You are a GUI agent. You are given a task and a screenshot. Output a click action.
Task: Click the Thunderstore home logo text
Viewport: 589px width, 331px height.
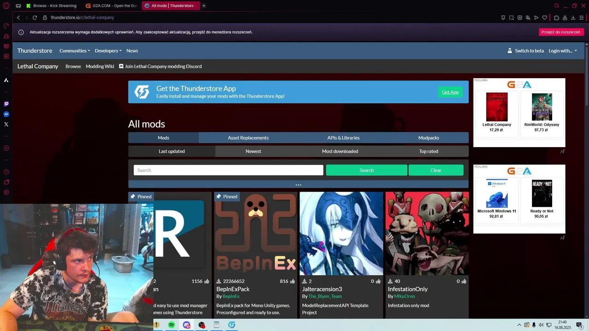[x=35, y=51]
